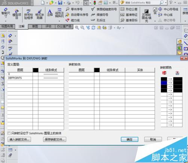Expand the Open file dropdown arrow
This screenshot has height=163, width=188.
56,3
